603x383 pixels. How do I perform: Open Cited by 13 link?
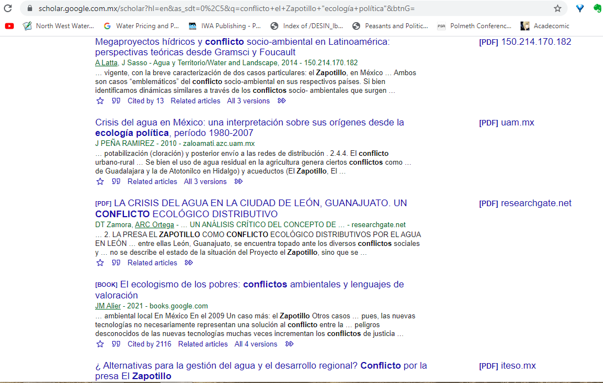[145, 101]
